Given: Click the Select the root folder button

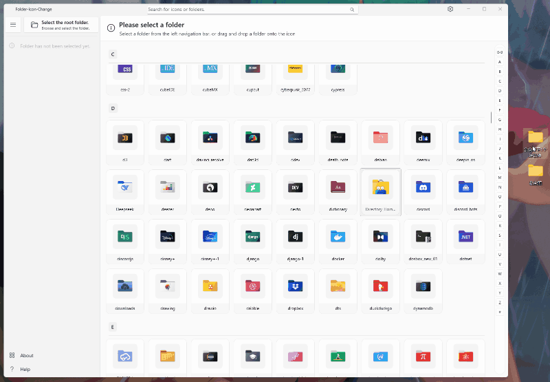Looking at the screenshot, I should tap(61, 25).
